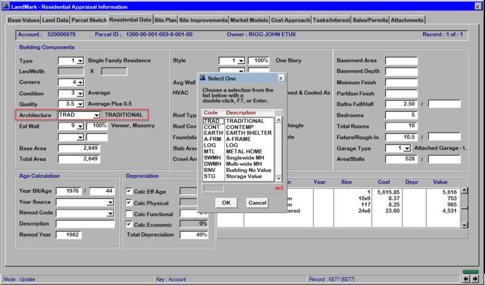
Task: Click the Year Blt field showing 1976
Action: [x=69, y=191]
